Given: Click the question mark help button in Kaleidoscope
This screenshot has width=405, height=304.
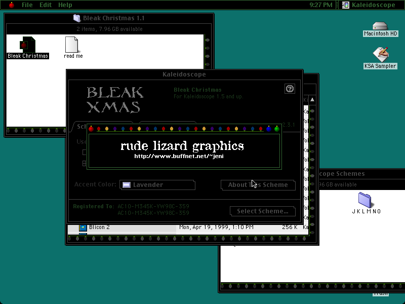Looking at the screenshot, I should [x=290, y=89].
